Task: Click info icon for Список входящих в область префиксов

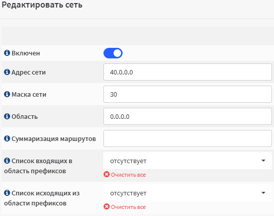Action: 7,161
